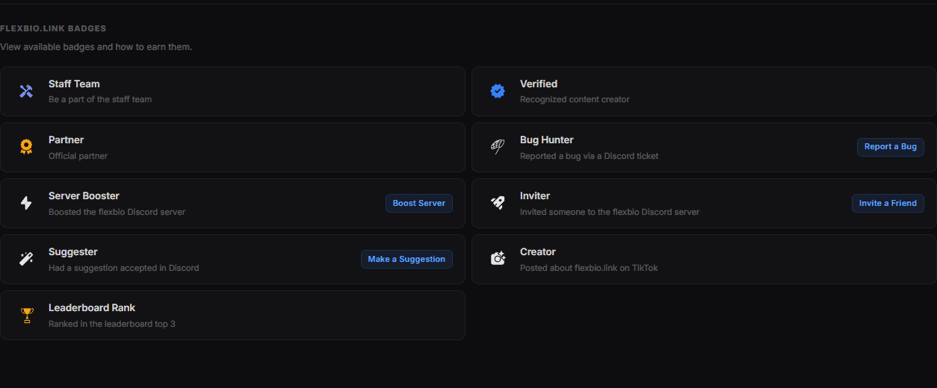Screen dimensions: 937x388
Task: Click the Verified blue checkmark badge icon
Action: pyautogui.click(x=498, y=91)
